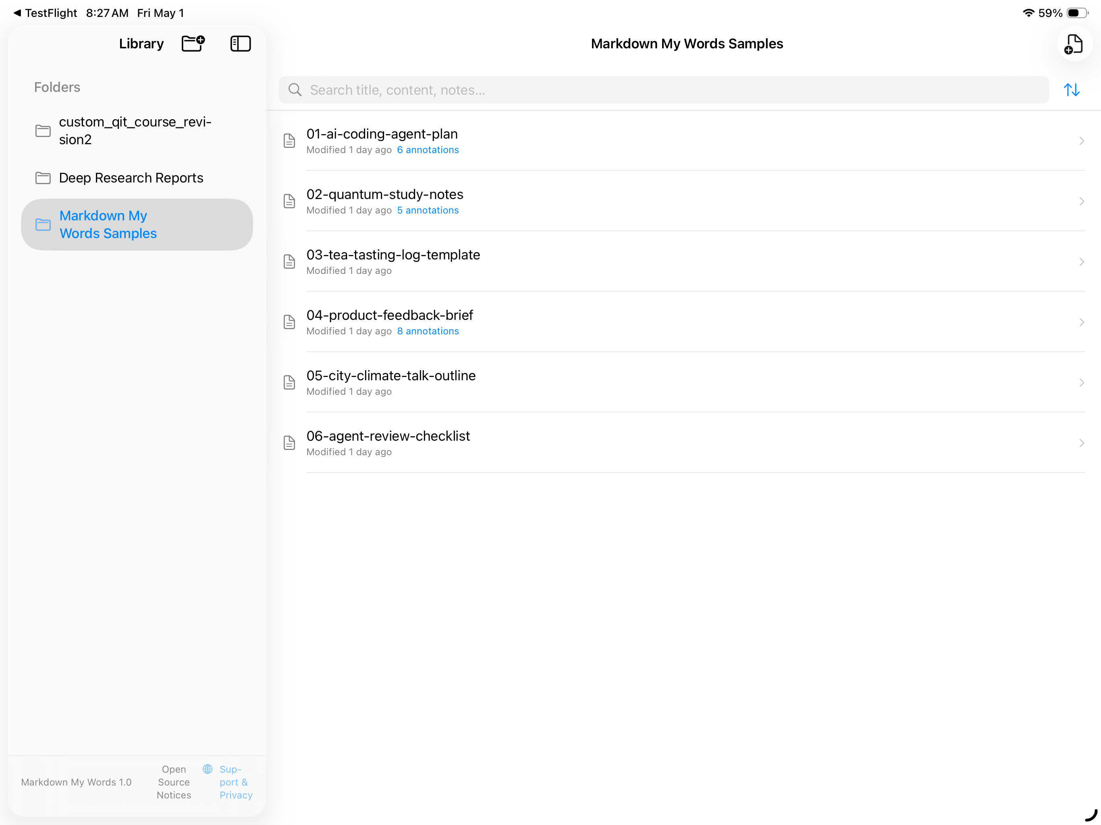
Task: Open the Support & Privacy link
Action: pos(236,782)
